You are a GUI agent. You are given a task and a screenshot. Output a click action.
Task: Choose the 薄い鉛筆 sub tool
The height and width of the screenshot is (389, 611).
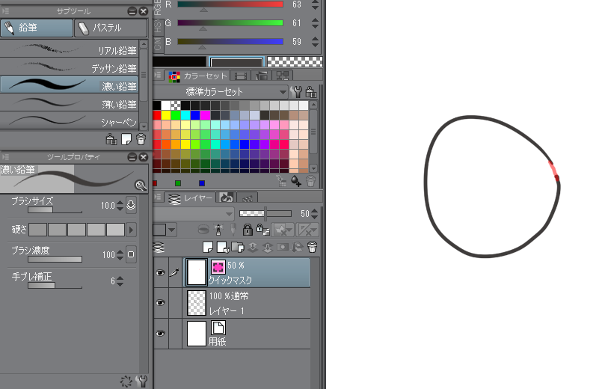click(69, 103)
